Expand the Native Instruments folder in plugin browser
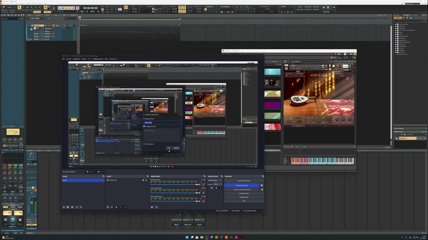Image resolution: width=428 pixels, height=240 pixels. click(396, 42)
